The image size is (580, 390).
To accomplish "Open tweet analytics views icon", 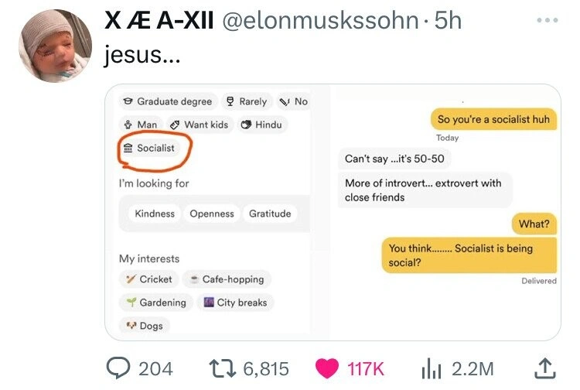I will coord(429,368).
